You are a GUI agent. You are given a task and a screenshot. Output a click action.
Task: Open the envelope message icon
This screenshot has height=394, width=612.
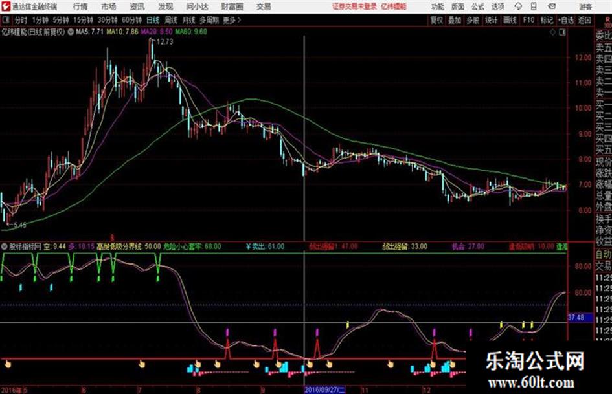[x=552, y=6]
